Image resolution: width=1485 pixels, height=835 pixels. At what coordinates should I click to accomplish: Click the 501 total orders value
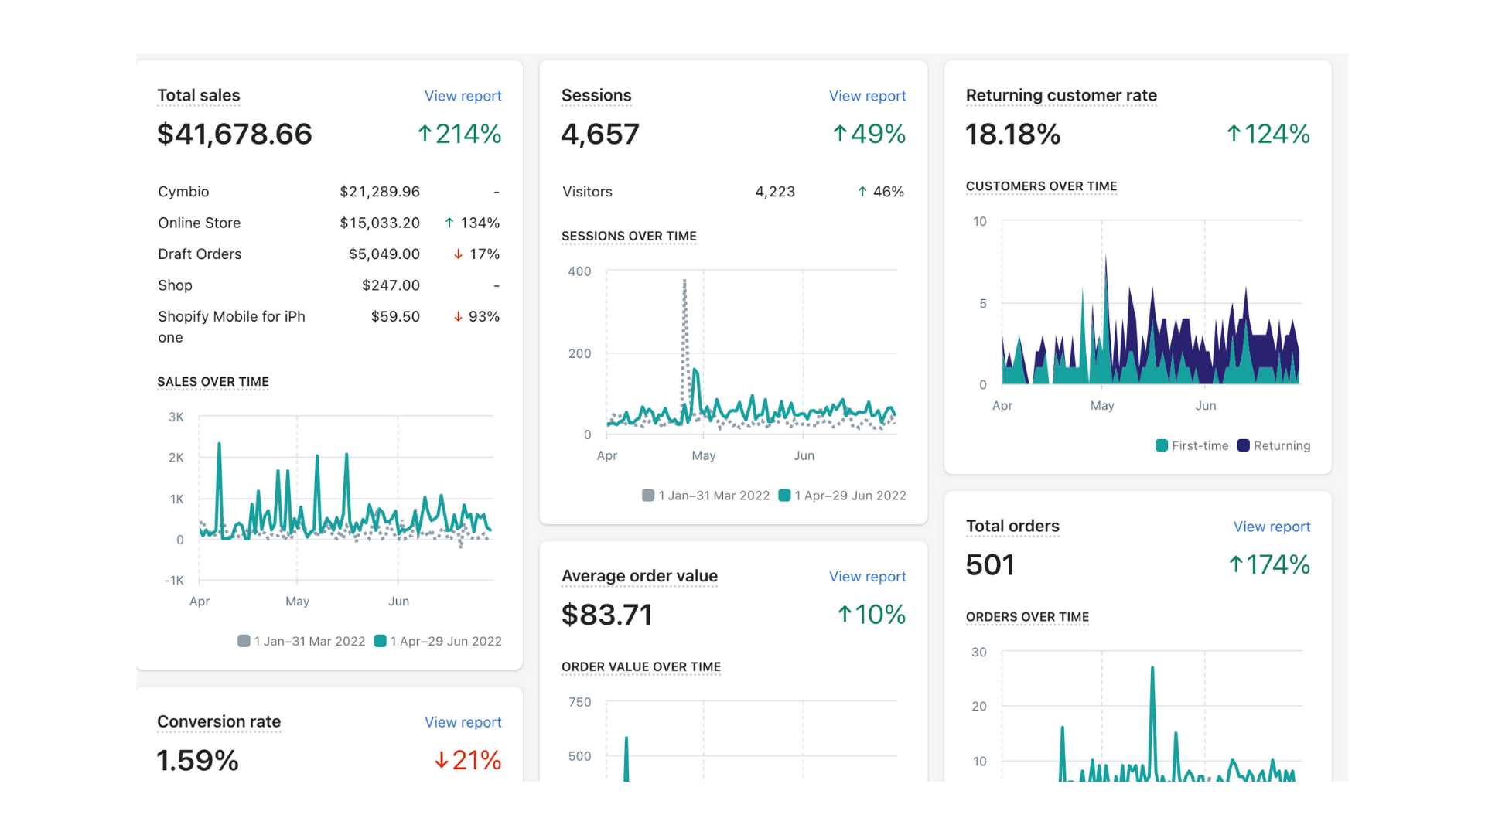990,565
